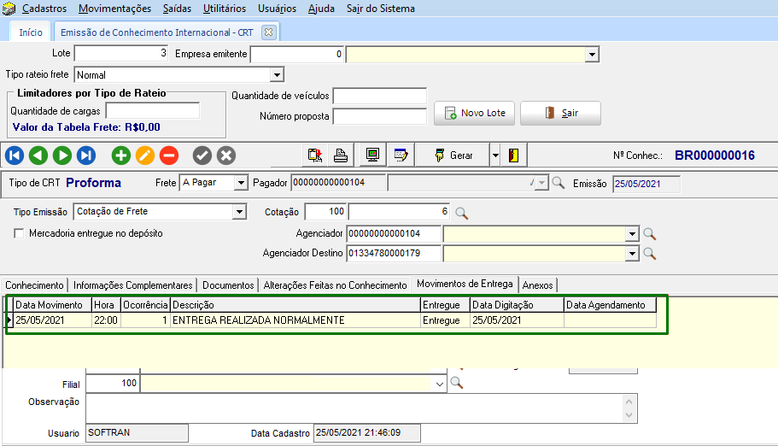This screenshot has width=778, height=446.
Task: Jump to last record in navigation toolbar
Action: point(86,156)
